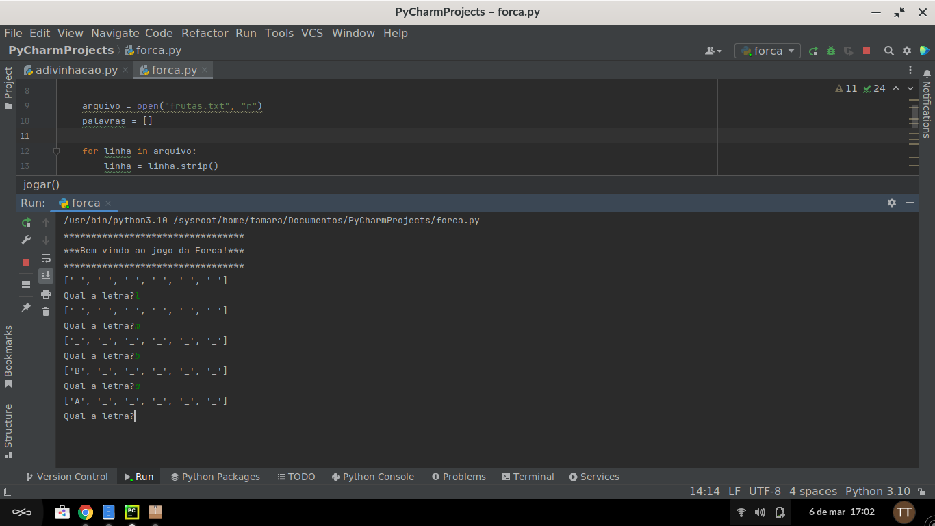
Task: Open the Structure side tool window
Action: (x=8, y=431)
